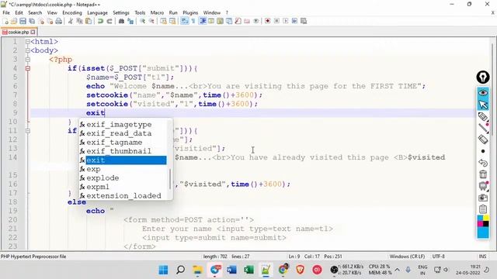Save cookie.php with the Save icon

click(23, 21)
